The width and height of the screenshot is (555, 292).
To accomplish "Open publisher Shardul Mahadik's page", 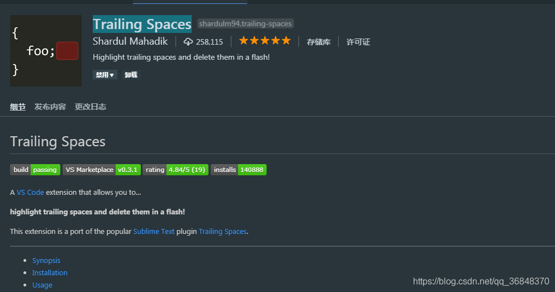I will click(130, 41).
